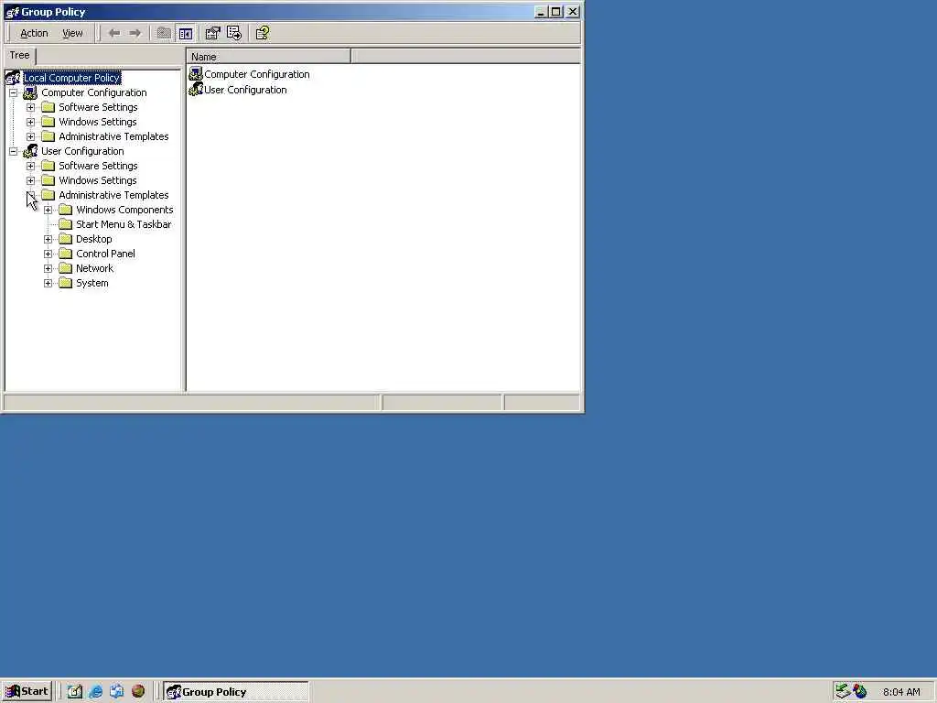Expand Windows Settings under Computer Configuration
The image size is (937, 703).
coord(30,122)
